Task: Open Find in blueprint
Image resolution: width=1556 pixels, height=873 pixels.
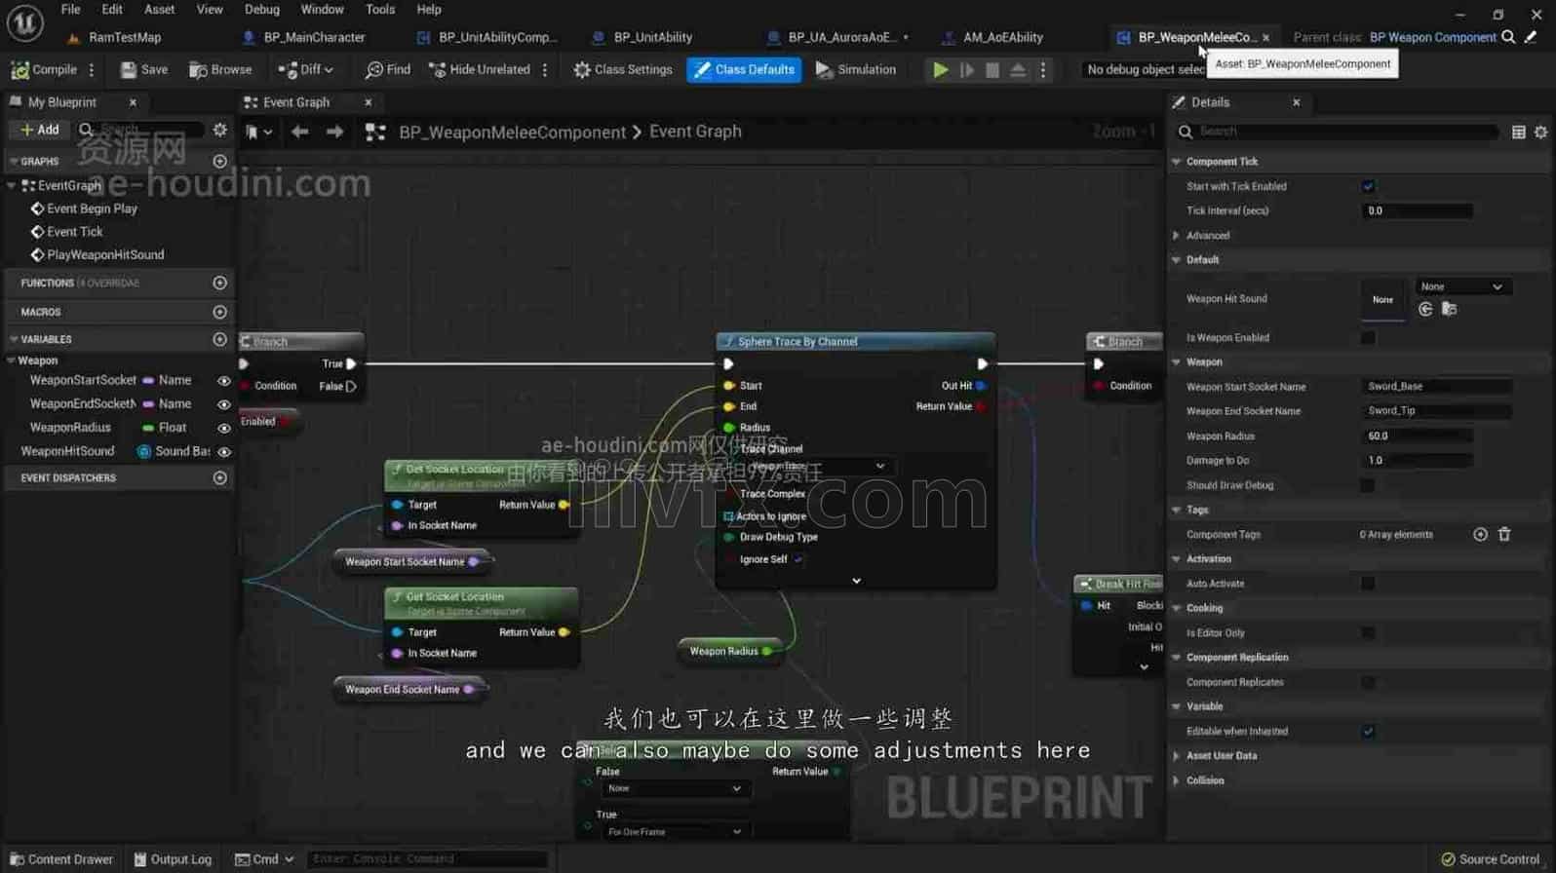Action: pyautogui.click(x=387, y=69)
